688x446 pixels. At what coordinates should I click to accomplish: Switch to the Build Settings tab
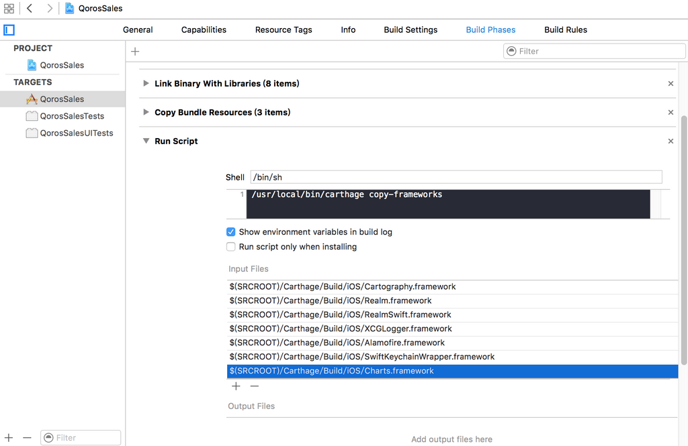pyautogui.click(x=411, y=30)
